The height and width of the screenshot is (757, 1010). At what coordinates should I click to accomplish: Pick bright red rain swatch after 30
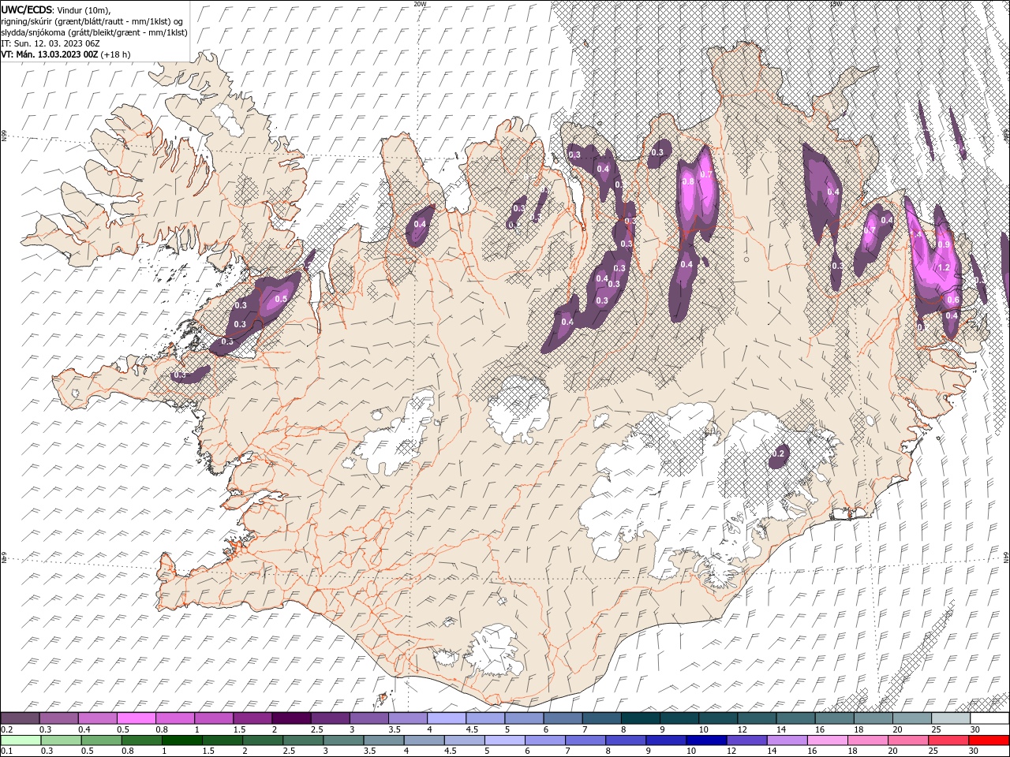point(989,740)
